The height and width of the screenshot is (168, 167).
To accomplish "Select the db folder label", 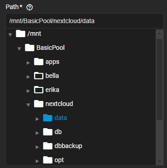I will 58,132.
